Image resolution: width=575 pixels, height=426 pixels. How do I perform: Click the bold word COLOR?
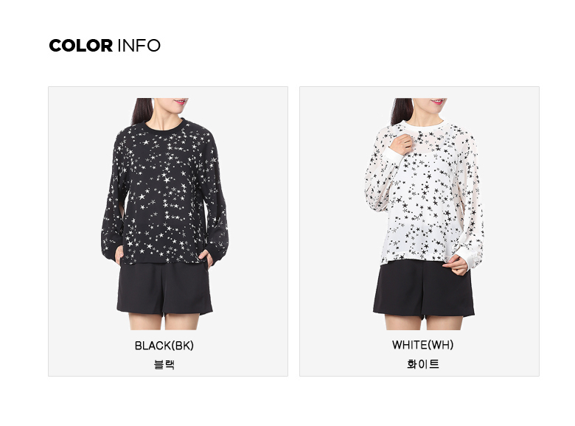click(x=80, y=46)
